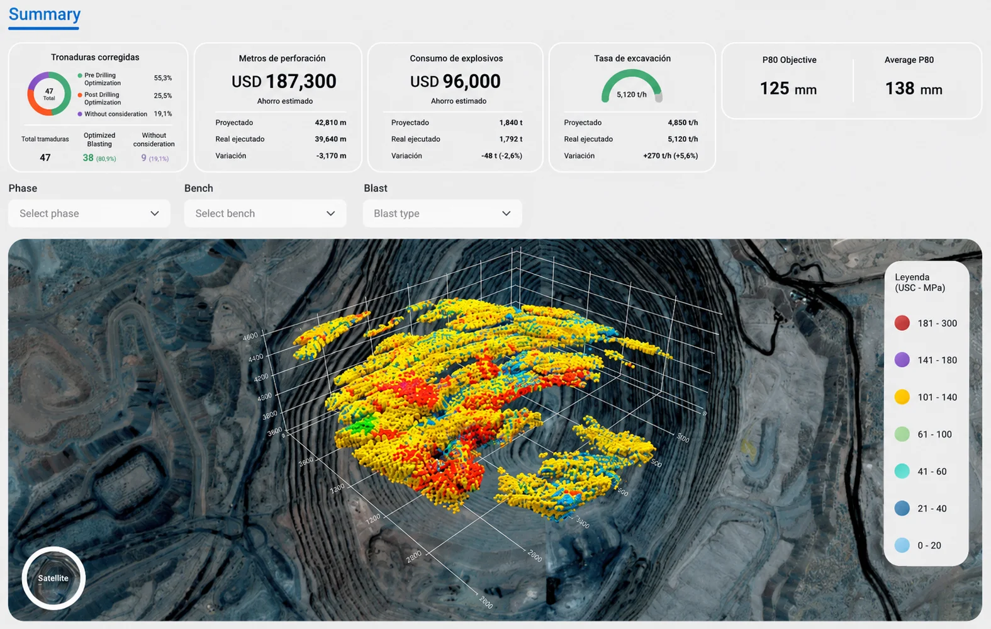Click the 'Leyenda (USC - MPa)' legend title
The width and height of the screenshot is (991, 629).
[920, 283]
